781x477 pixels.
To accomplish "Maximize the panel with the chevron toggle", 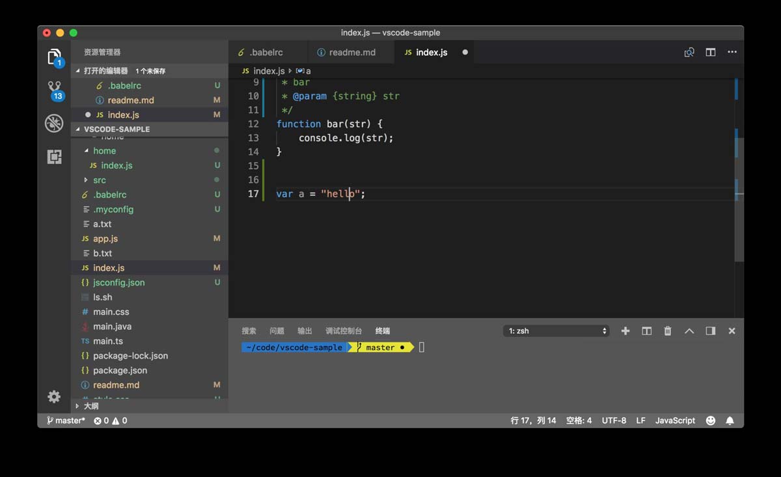I will (x=689, y=331).
